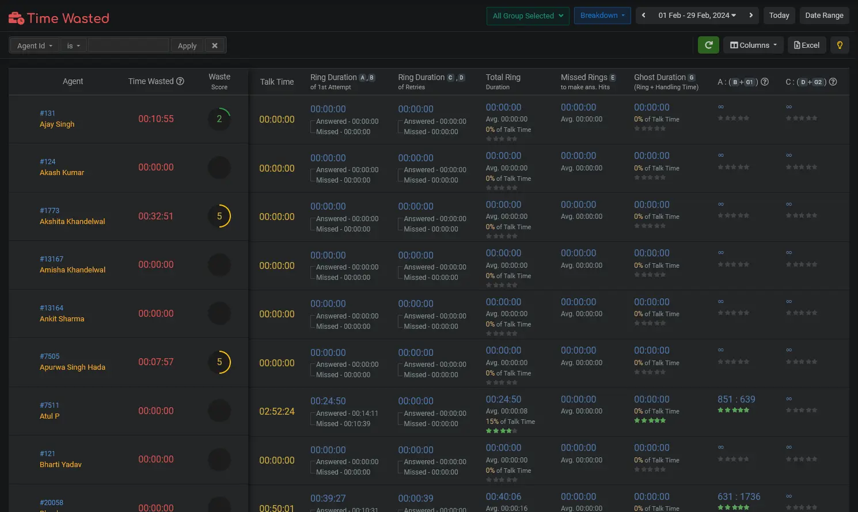Sort by the Total Ring Duration header
Viewport: 858px width, 512px height.
(503, 82)
